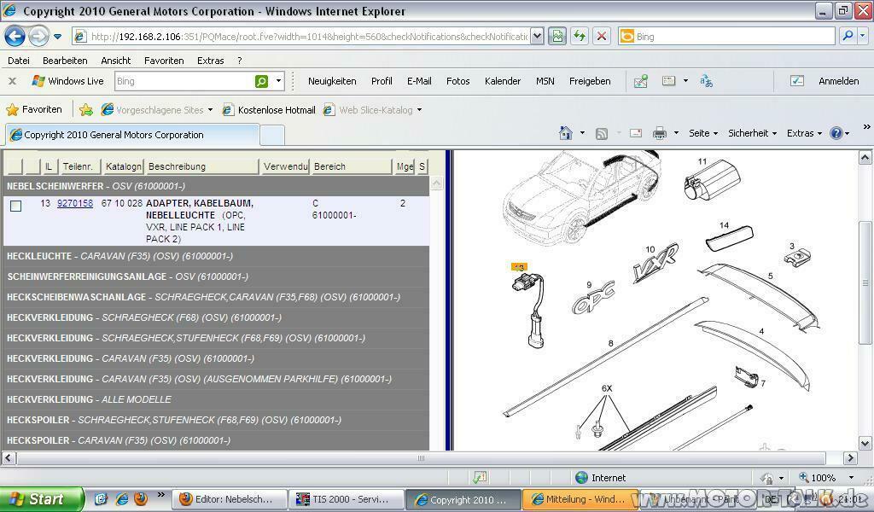Open Kostenlose Hotmail favorite link
Viewport: 874px width, 512px height.
coord(269,110)
